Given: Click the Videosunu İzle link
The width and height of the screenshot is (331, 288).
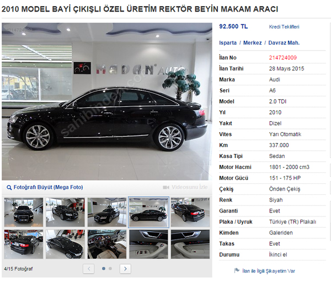Looking at the screenshot, I should (190, 187).
